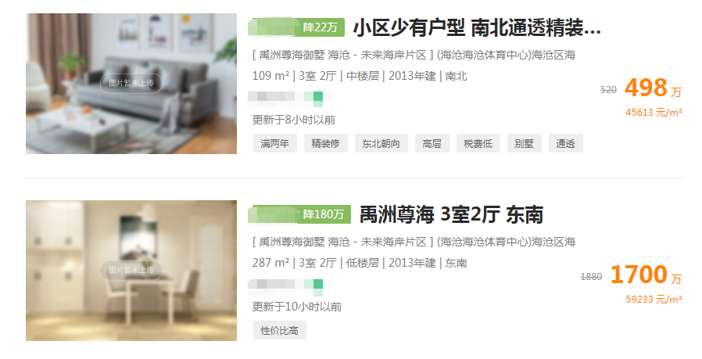702x359 pixels.
Task: Click the 降180万 price drop badge
Action: click(323, 214)
